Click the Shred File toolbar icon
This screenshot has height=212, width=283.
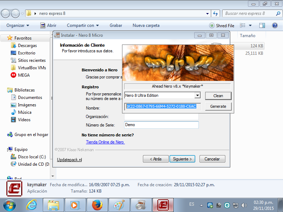click(212, 25)
